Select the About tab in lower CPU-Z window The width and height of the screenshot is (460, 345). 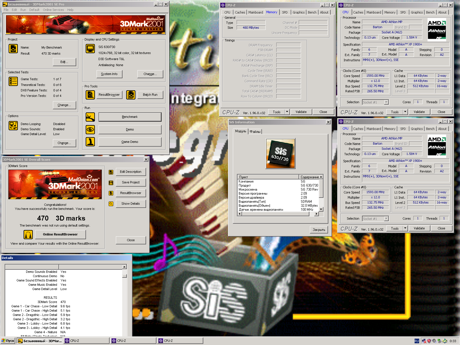click(x=442, y=129)
